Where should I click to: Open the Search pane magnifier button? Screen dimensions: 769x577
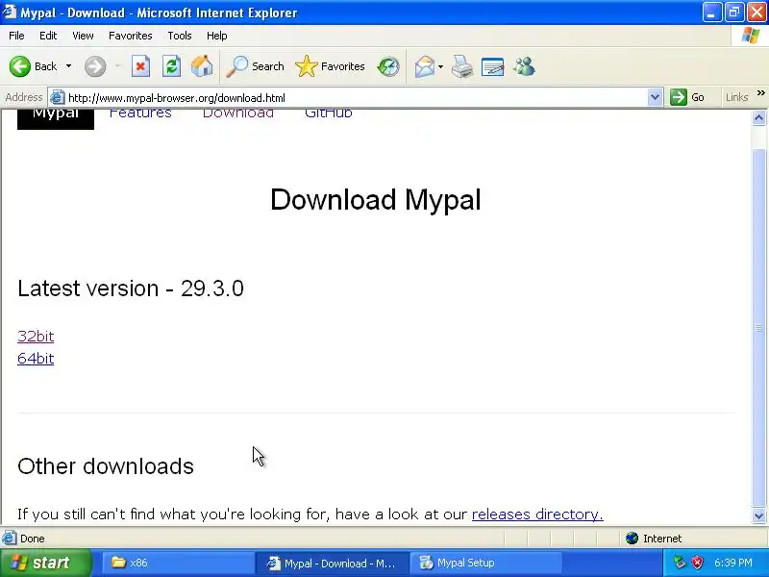coord(255,66)
